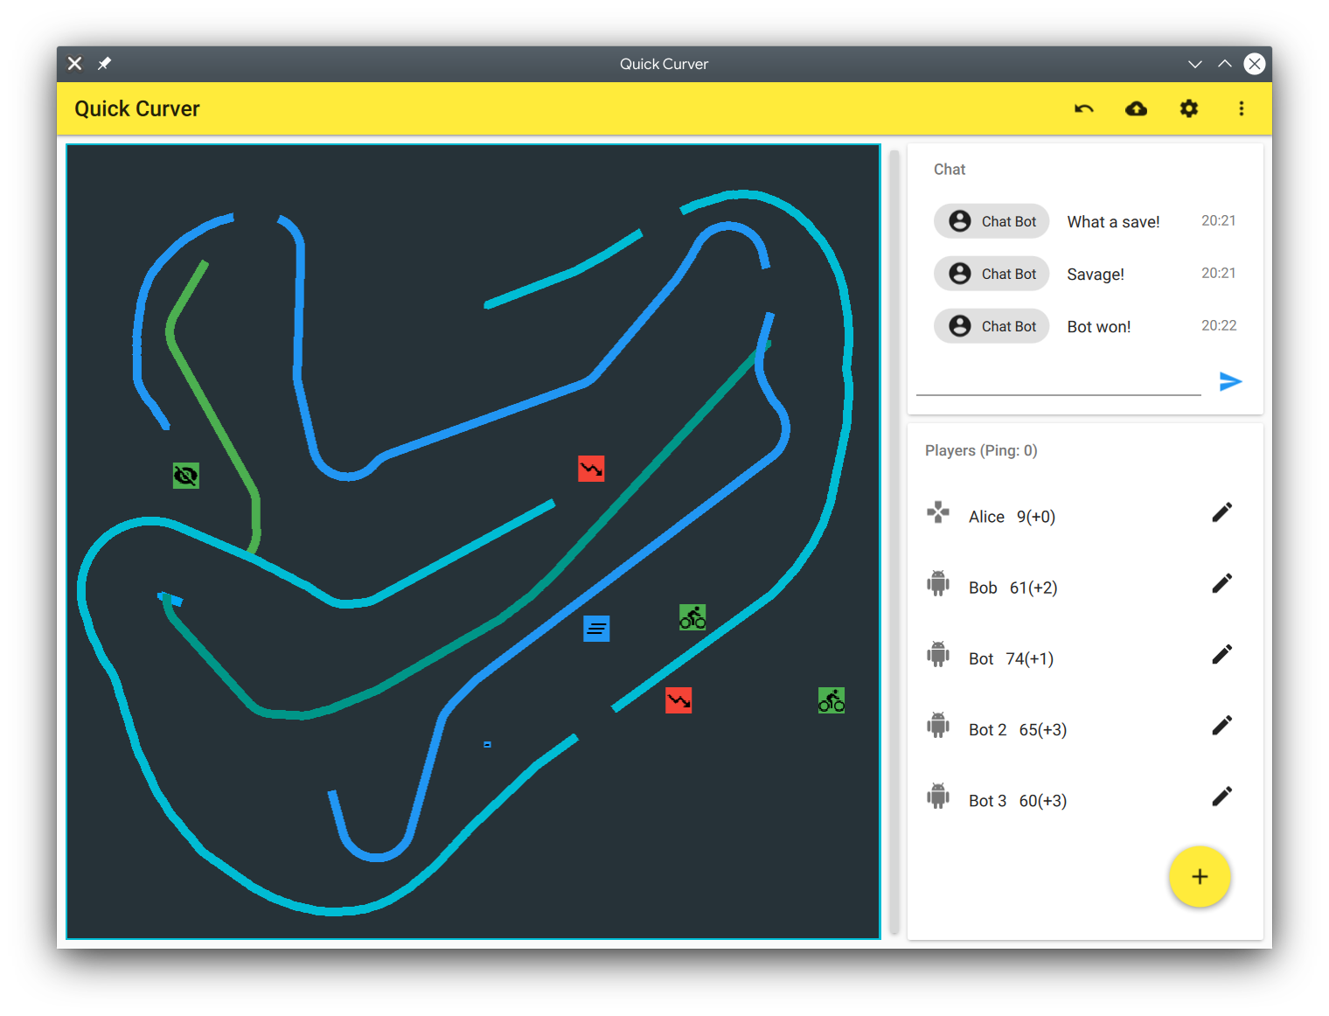
Task: Minimize window with the down chevron
Action: click(1195, 64)
